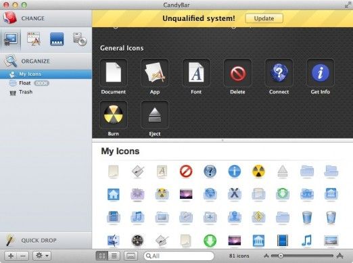The height and width of the screenshot is (263, 353).
Task: Switch to list view
Action: (x=114, y=256)
